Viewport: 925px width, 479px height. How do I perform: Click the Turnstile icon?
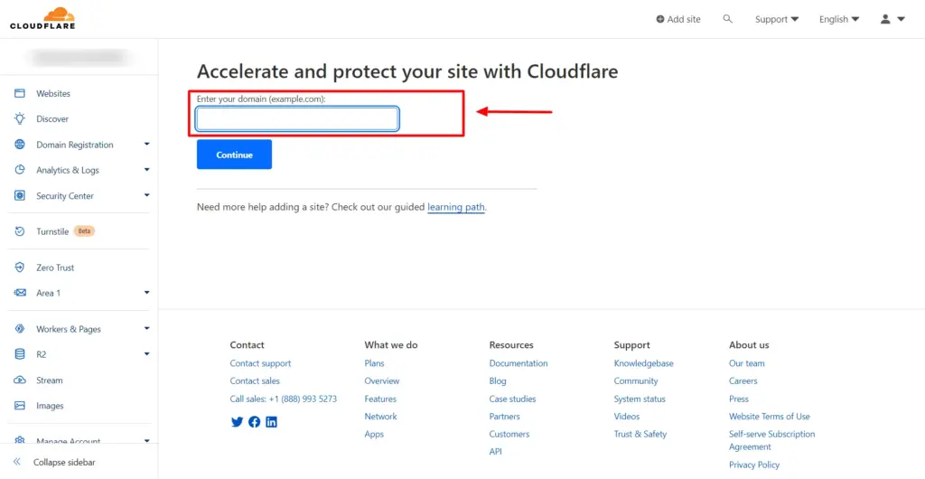pos(20,231)
